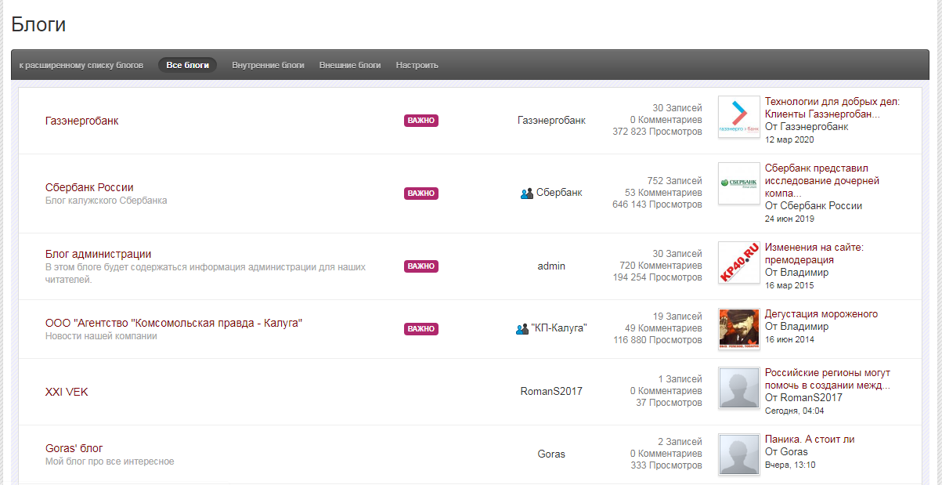
Task: Click the RomanS2017 default avatar thumbnail
Action: [x=739, y=388]
